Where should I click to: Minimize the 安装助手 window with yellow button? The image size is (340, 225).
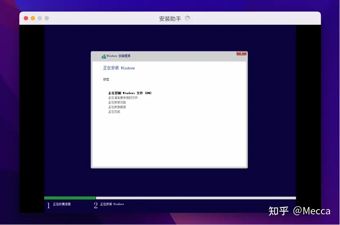(x=33, y=18)
